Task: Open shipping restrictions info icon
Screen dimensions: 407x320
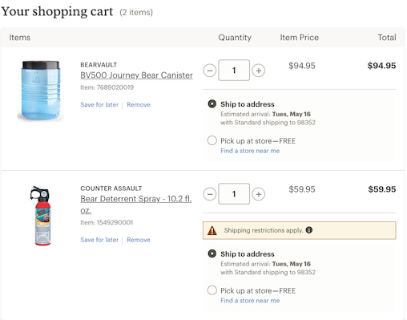Action: [x=309, y=230]
